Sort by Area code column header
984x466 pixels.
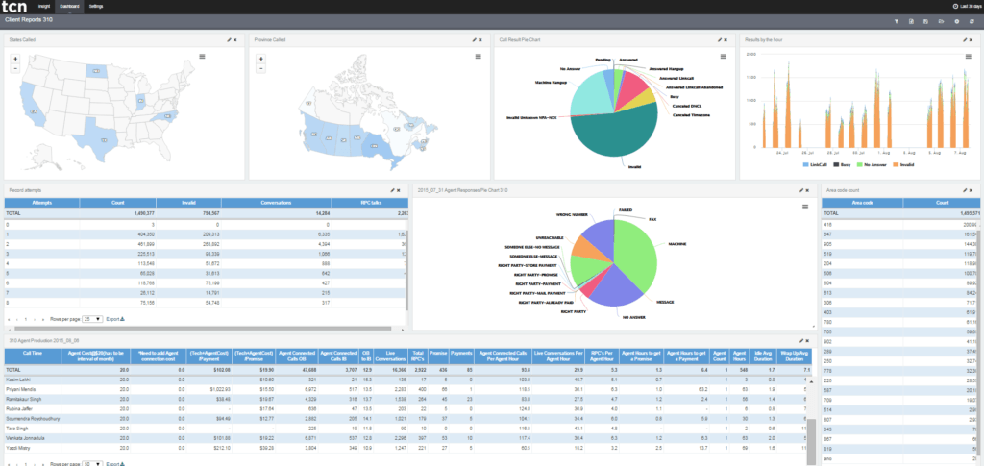862,203
